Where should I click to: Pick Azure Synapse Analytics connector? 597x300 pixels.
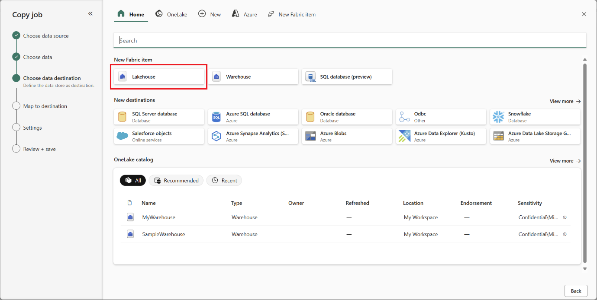tap(253, 137)
